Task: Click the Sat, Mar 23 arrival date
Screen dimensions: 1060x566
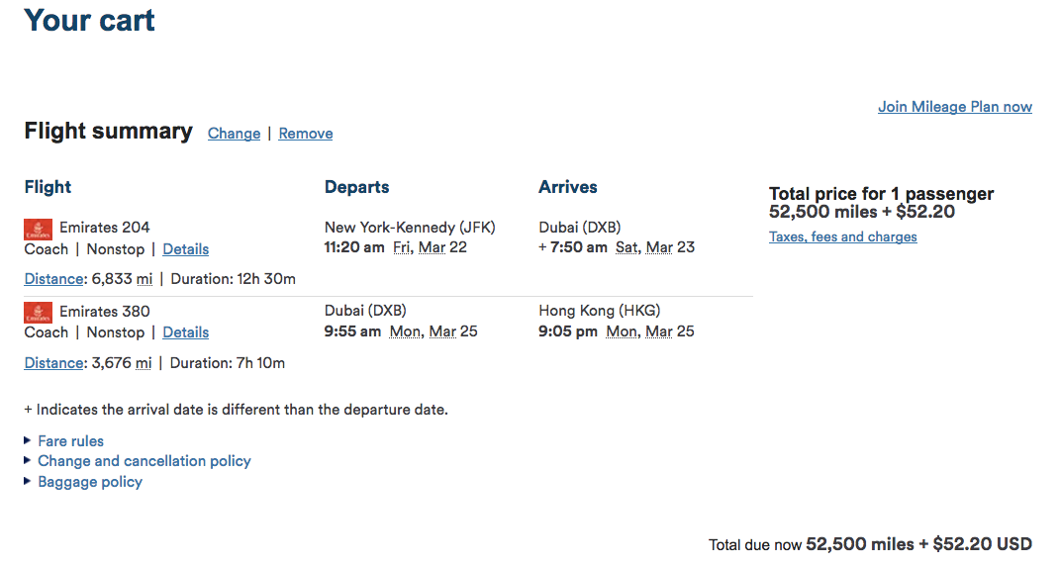Action: point(654,247)
